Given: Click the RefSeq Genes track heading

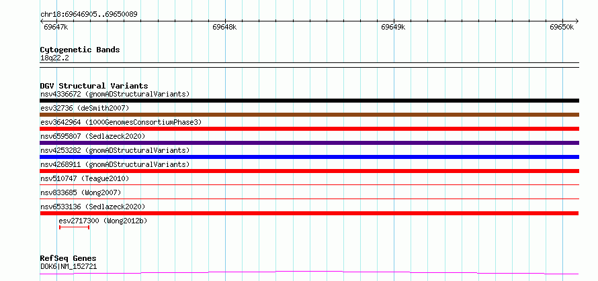Looking at the screenshot, I should tap(68, 258).
